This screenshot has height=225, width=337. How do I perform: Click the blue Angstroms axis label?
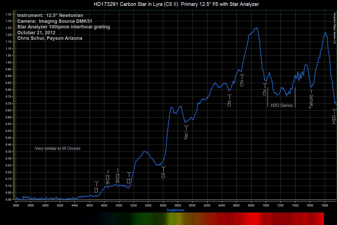point(175,210)
